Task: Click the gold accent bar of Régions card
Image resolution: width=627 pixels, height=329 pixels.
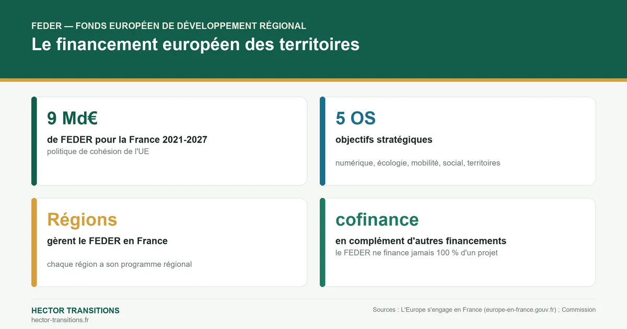Action: [34, 242]
